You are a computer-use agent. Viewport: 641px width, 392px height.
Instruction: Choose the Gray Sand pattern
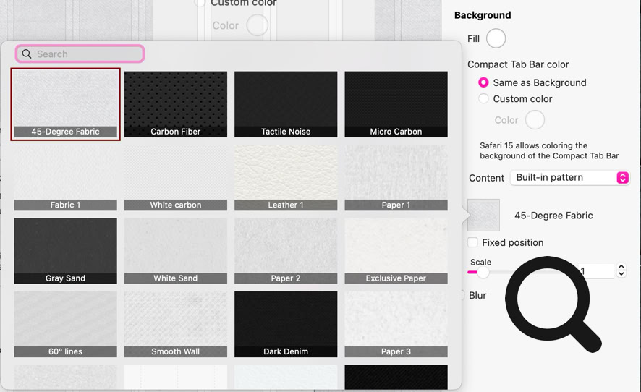65,250
